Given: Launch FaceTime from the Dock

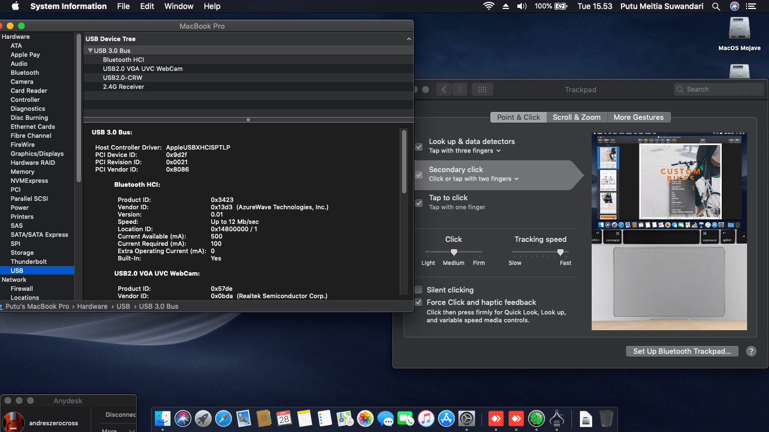Looking at the screenshot, I should click(x=406, y=418).
